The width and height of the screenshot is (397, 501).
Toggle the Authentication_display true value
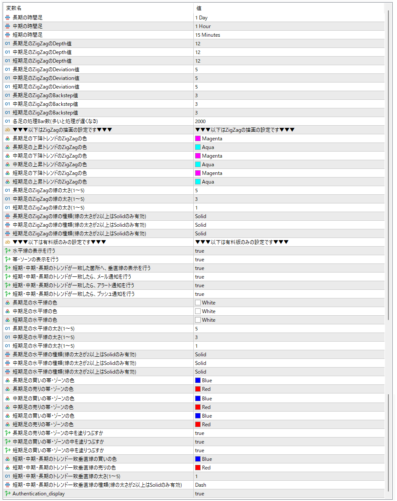pos(199,493)
